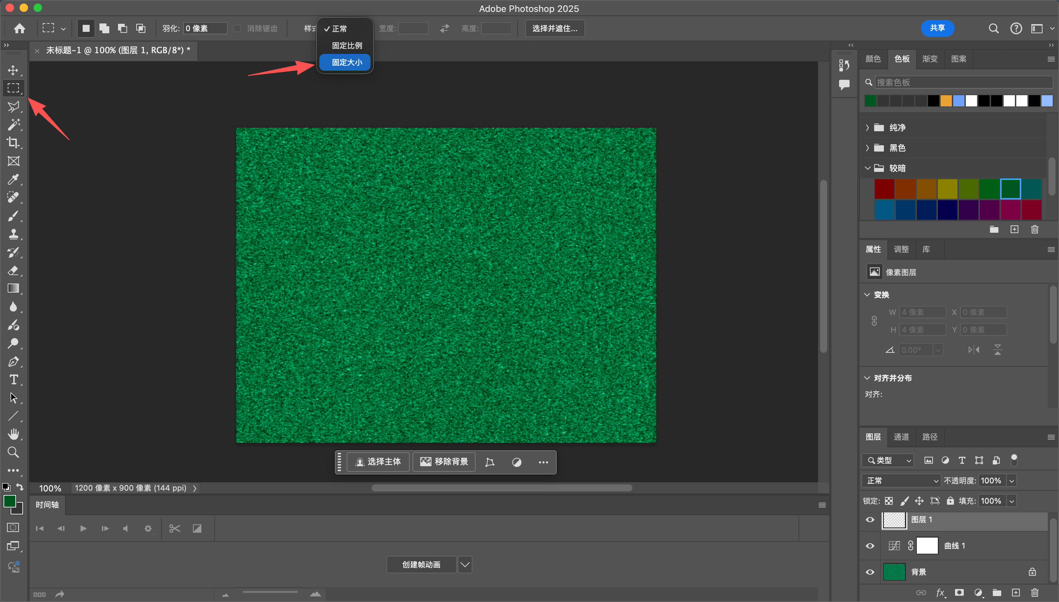
Task: Enable Quick Mask mode
Action: (x=13, y=527)
